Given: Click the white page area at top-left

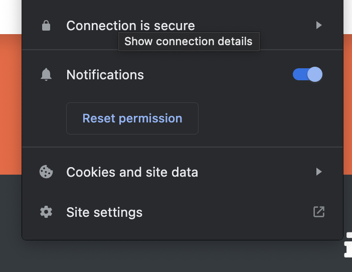Looking at the screenshot, I should pos(10,15).
